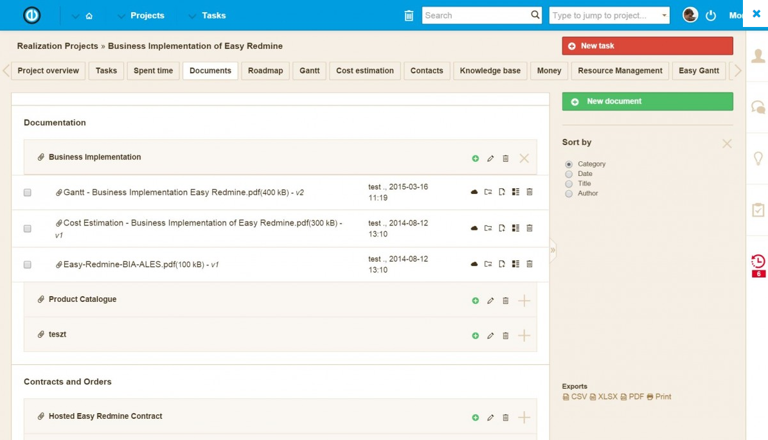Open the Spent time tab
768x440 pixels.
point(154,71)
